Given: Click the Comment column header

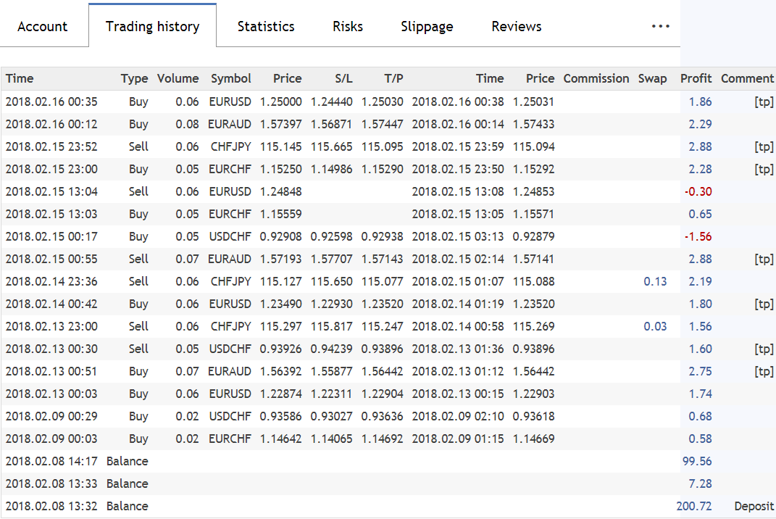Looking at the screenshot, I should [x=747, y=79].
